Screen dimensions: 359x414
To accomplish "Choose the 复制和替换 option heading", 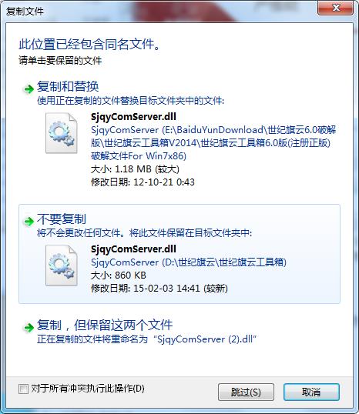I will click(68, 87).
